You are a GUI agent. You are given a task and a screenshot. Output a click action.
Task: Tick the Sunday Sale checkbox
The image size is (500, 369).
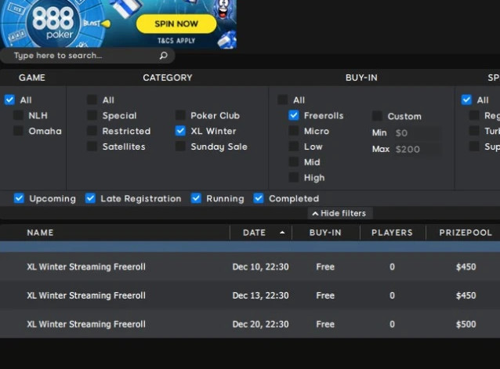click(x=180, y=147)
